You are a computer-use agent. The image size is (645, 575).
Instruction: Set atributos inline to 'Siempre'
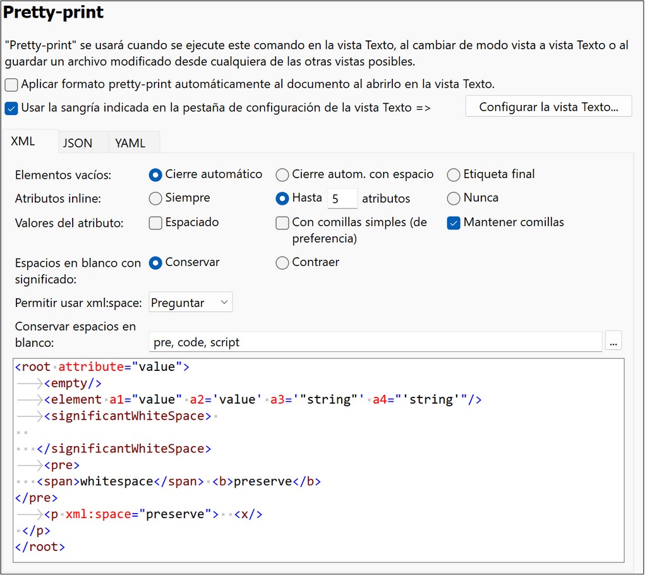[x=155, y=198]
